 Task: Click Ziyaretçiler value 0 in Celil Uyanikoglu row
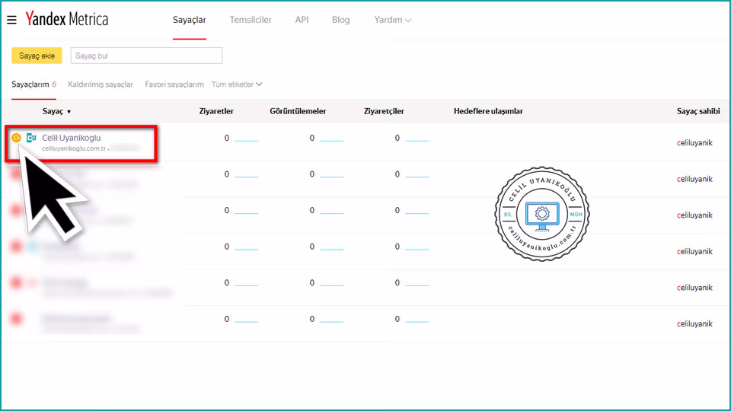coord(397,138)
